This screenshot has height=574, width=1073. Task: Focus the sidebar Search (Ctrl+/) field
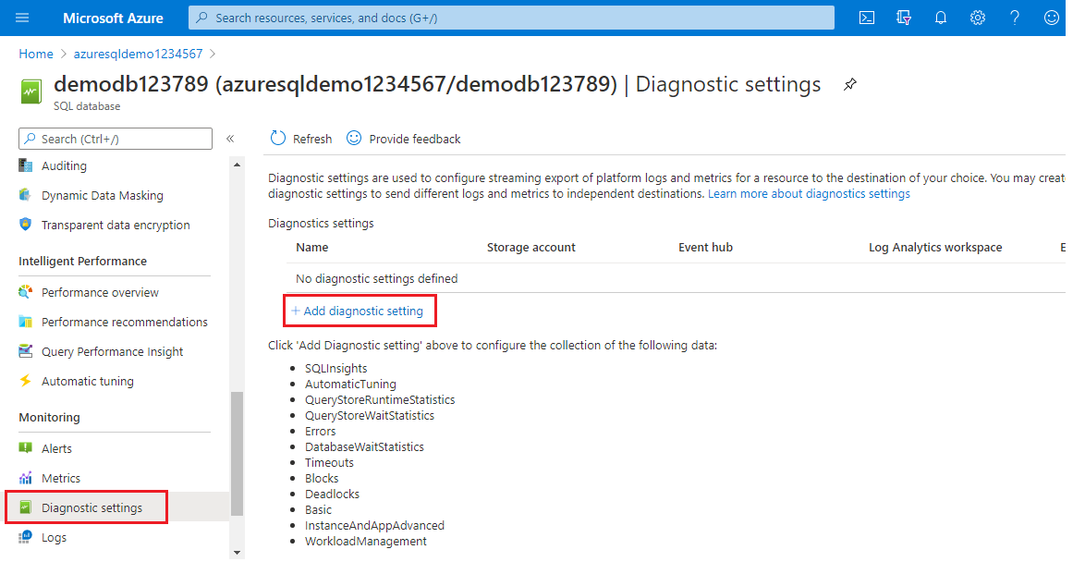(x=115, y=139)
